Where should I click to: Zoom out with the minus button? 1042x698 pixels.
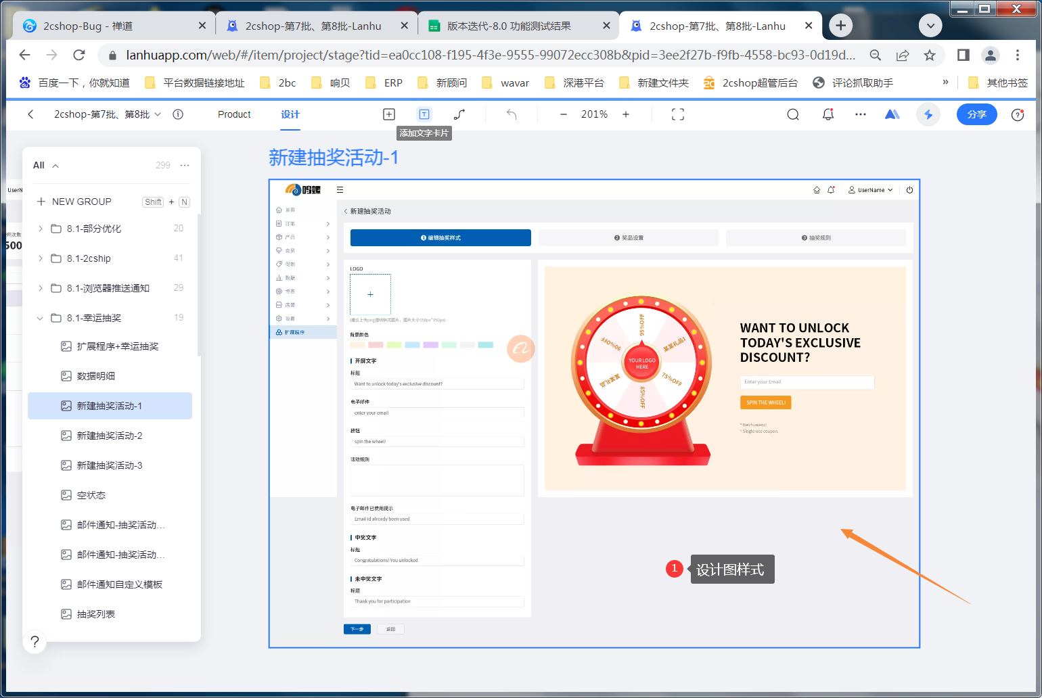click(x=563, y=114)
